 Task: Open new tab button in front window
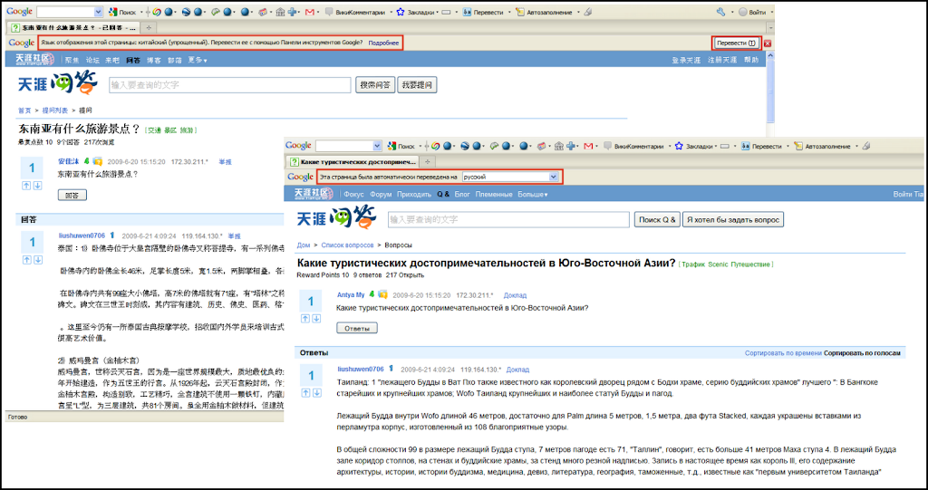click(427, 161)
